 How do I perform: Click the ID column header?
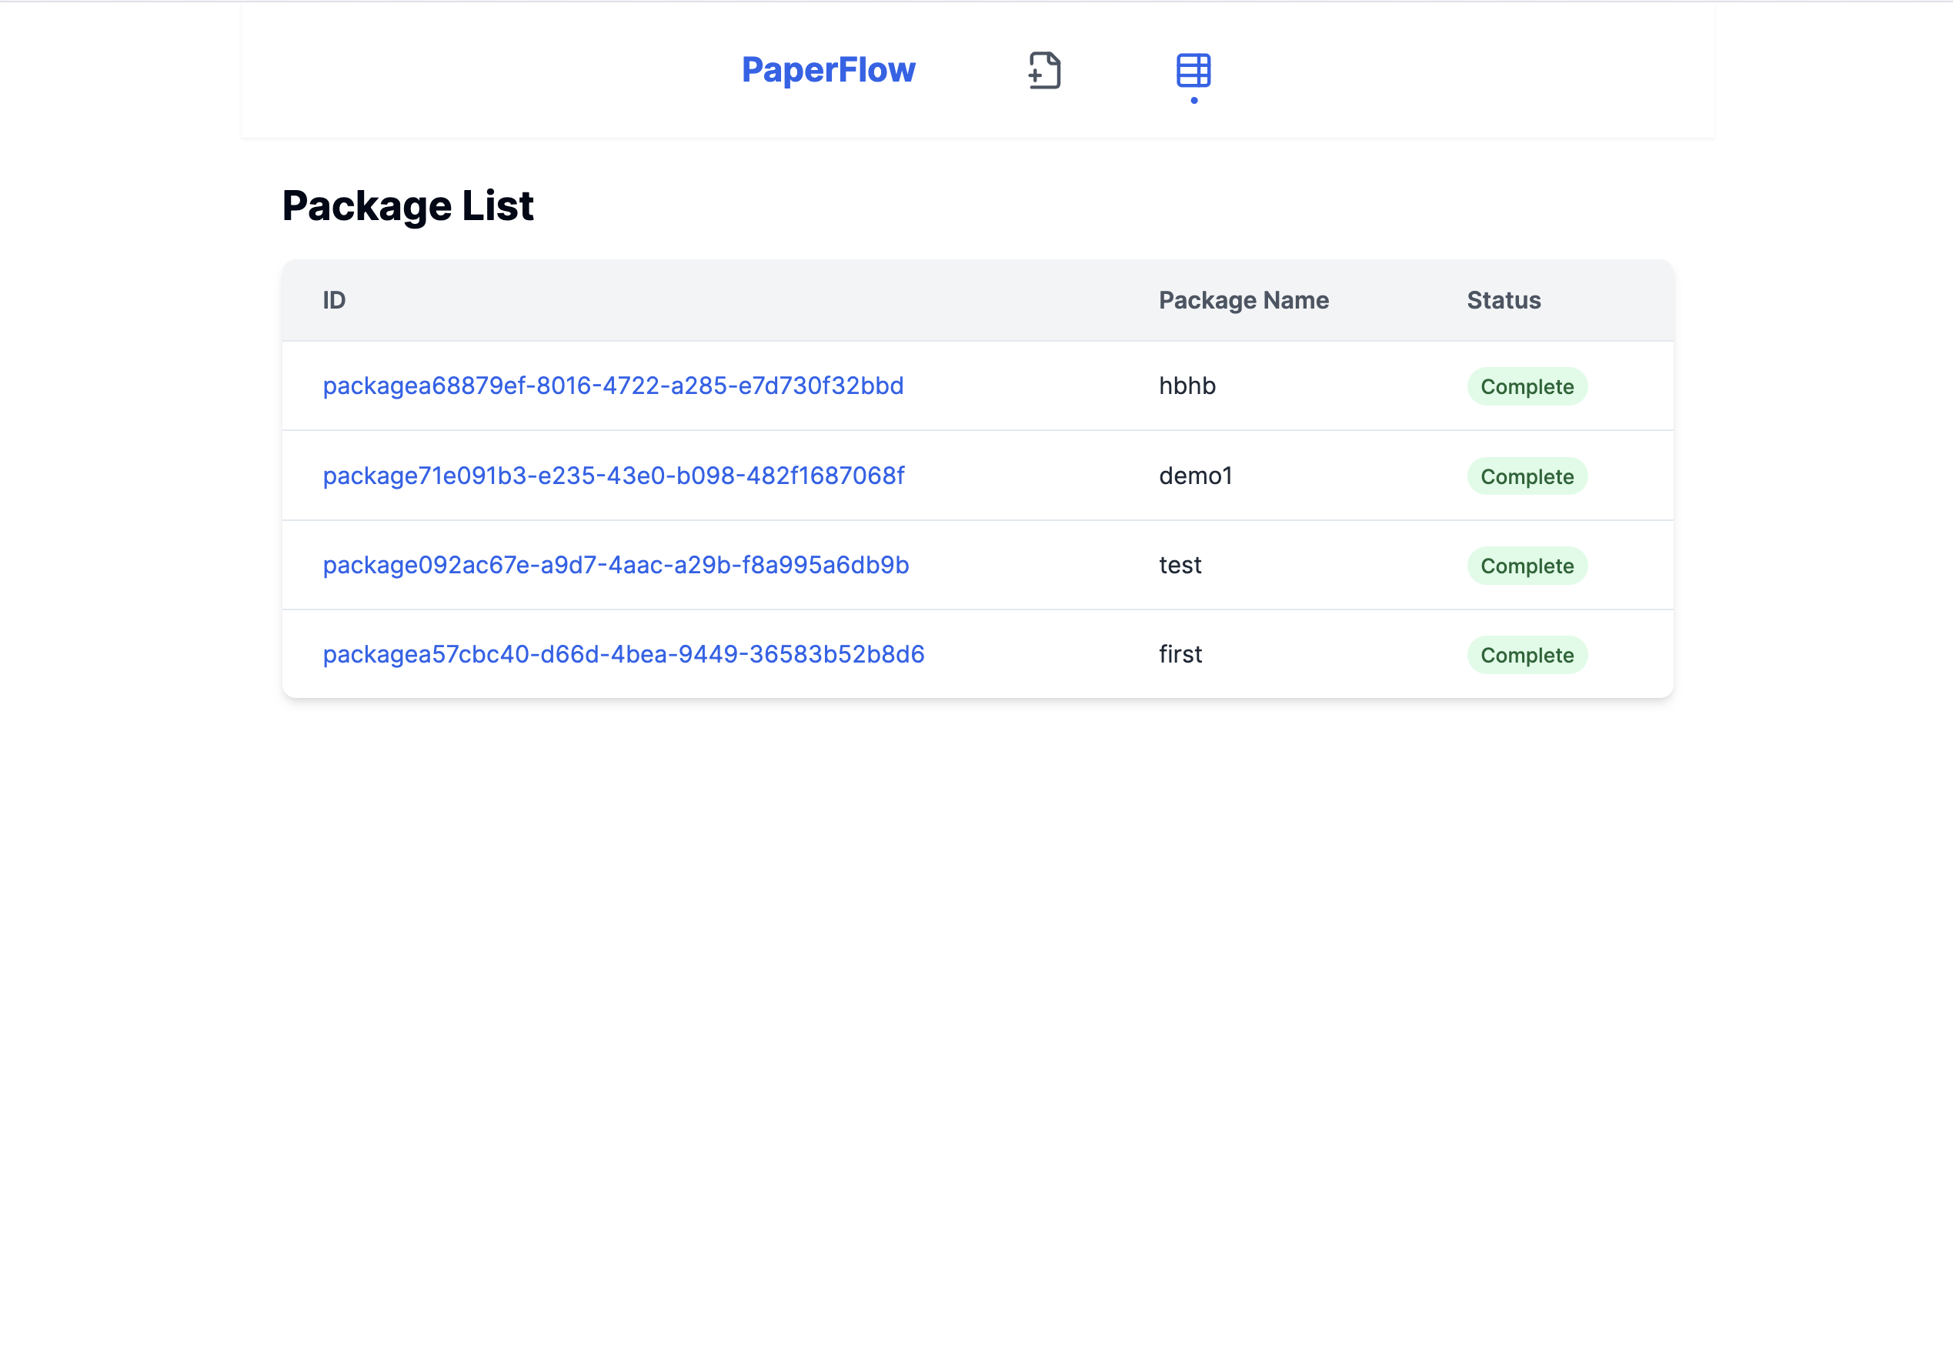tap(333, 300)
